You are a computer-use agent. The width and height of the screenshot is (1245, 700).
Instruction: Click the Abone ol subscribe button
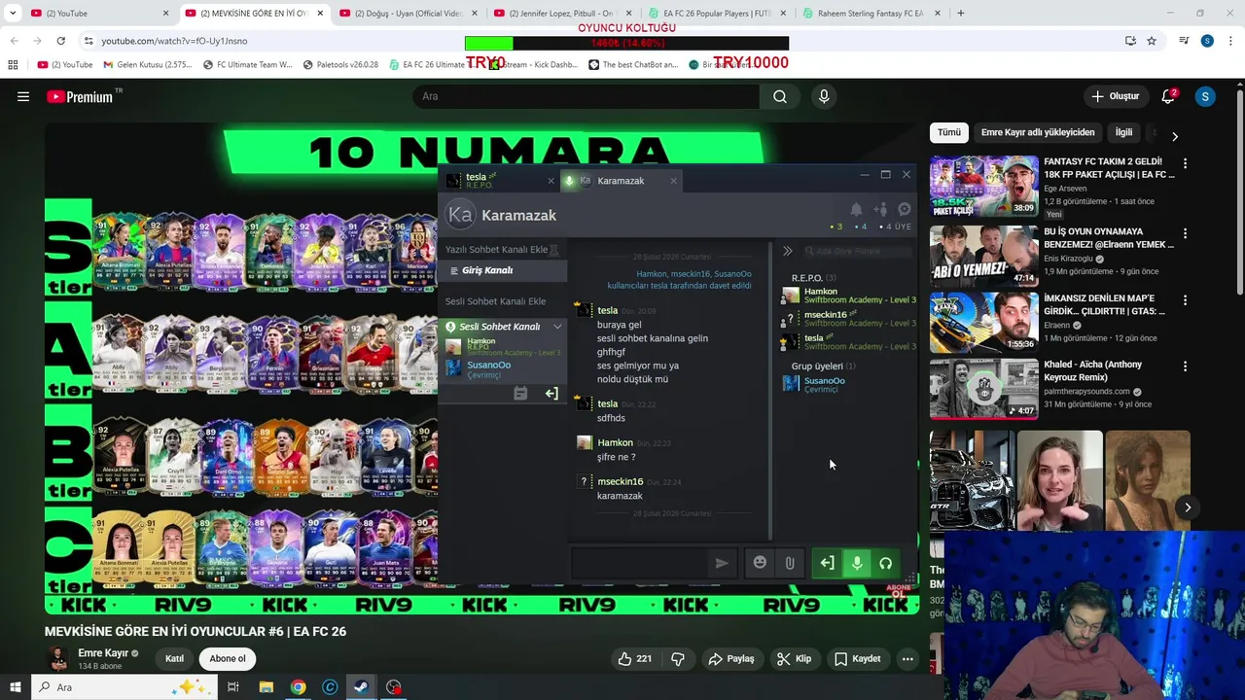click(228, 659)
